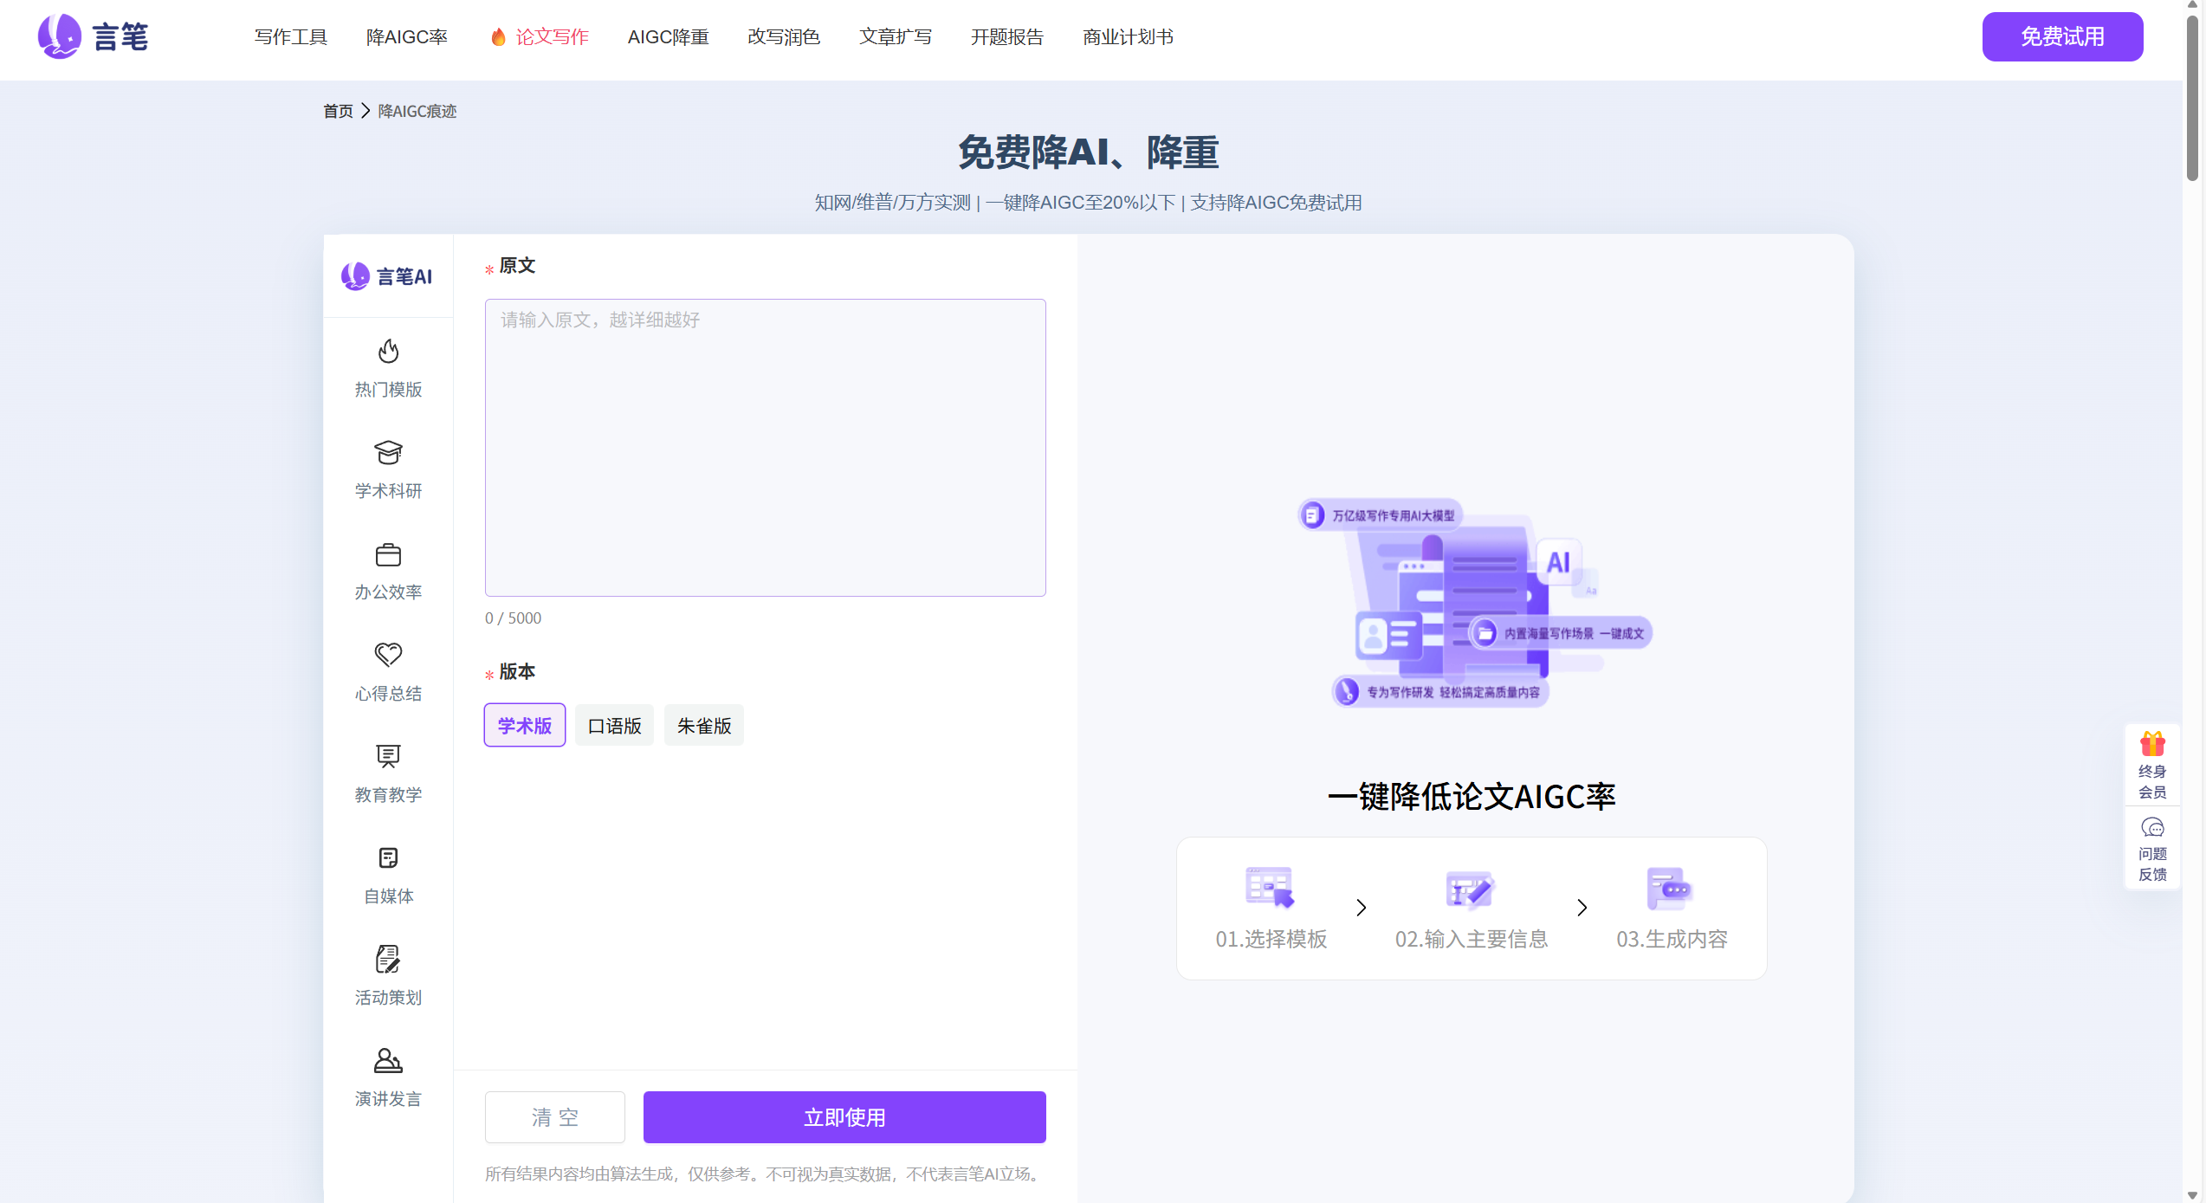The height and width of the screenshot is (1203, 2206).
Task: Click the 首页 breadcrumb link
Action: (x=338, y=112)
